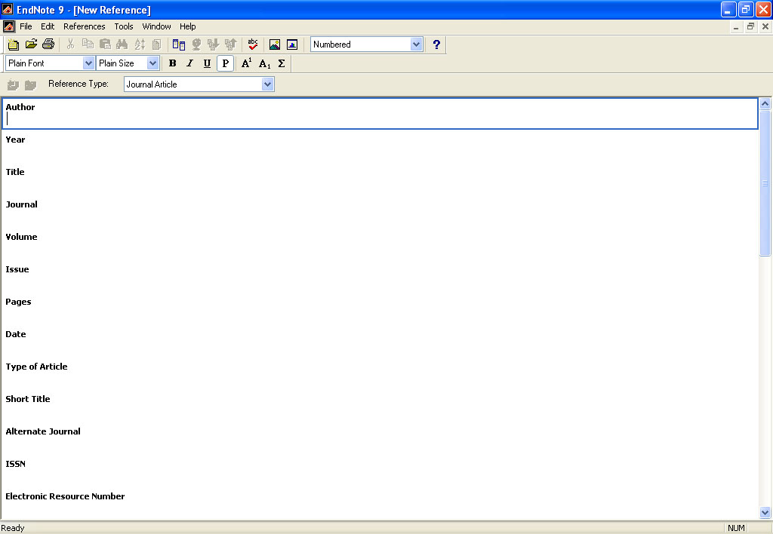Click the Date field label

[x=16, y=334]
